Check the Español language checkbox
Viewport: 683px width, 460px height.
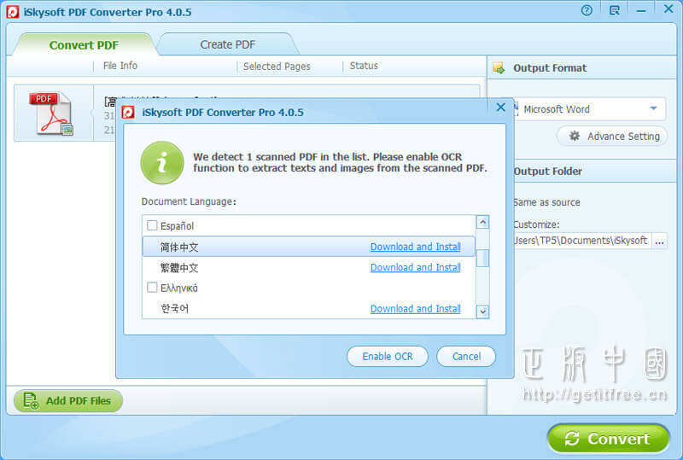pyautogui.click(x=152, y=225)
